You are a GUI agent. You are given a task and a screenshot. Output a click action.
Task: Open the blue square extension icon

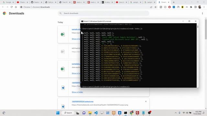click(x=174, y=7)
